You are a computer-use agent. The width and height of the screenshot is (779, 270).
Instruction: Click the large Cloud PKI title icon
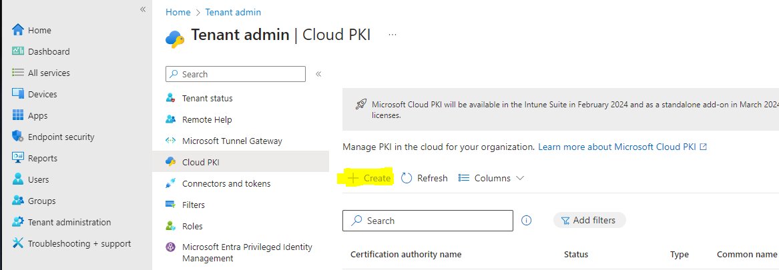[175, 39]
